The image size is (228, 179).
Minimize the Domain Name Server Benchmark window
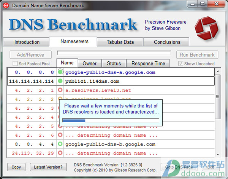(193, 4)
